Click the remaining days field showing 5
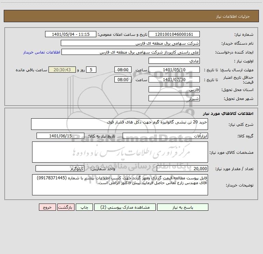Viewport: 263px width, 254px height. click(91, 70)
